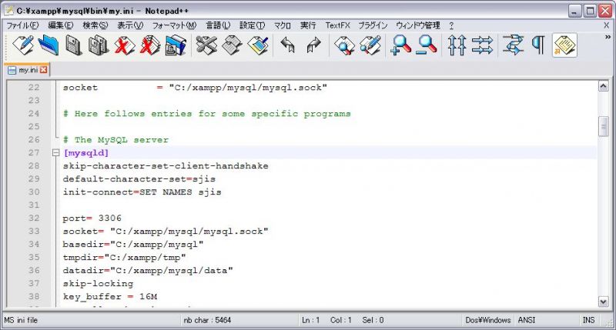Click the Save file floppy icon
This screenshot has width=616, height=330.
(73, 46)
